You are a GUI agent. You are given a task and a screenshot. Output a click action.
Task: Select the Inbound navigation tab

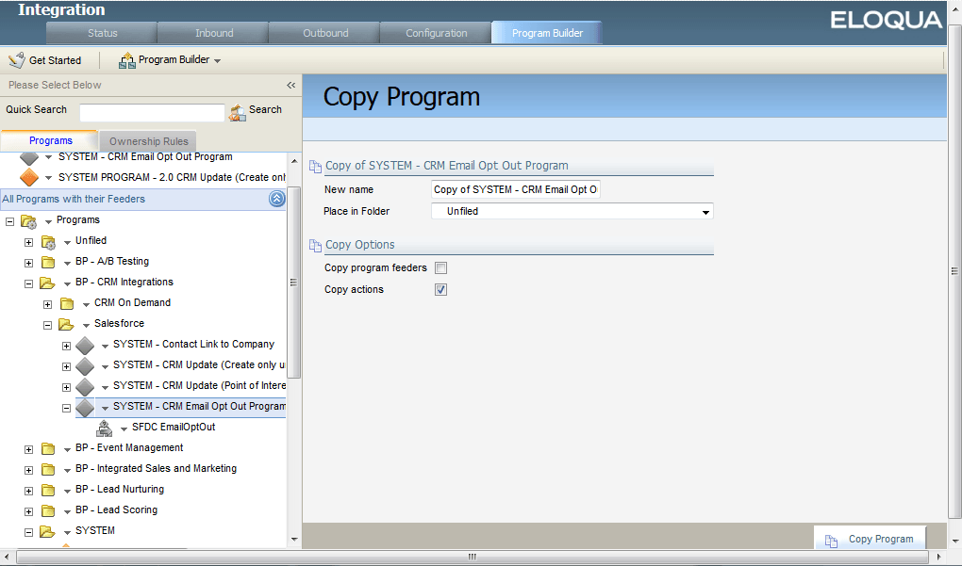212,31
